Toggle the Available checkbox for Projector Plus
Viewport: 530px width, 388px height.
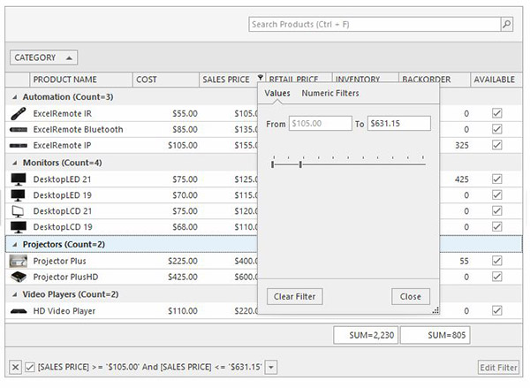(497, 262)
